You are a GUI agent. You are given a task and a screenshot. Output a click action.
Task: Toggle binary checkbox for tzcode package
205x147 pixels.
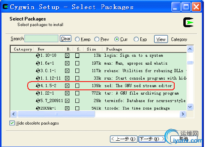(x=67, y=108)
